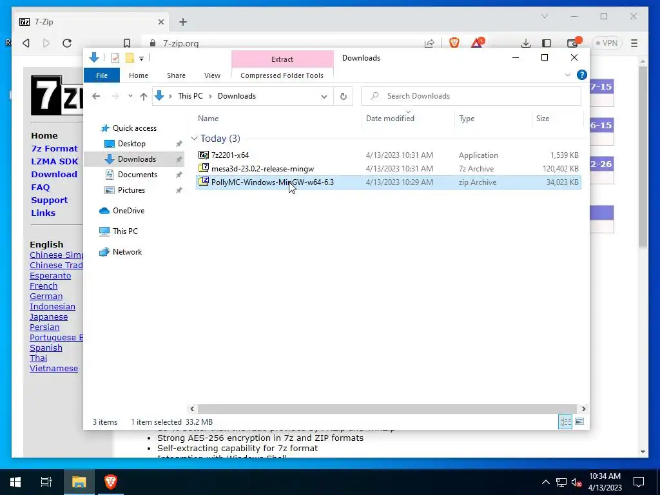Image resolution: width=660 pixels, height=495 pixels.
Task: Open Desktop in navigation pane
Action: pyautogui.click(x=131, y=144)
